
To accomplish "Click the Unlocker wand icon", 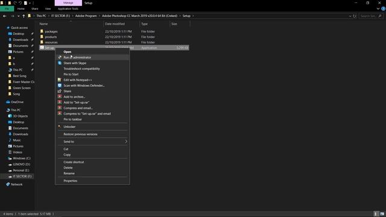I will click(60, 127).
